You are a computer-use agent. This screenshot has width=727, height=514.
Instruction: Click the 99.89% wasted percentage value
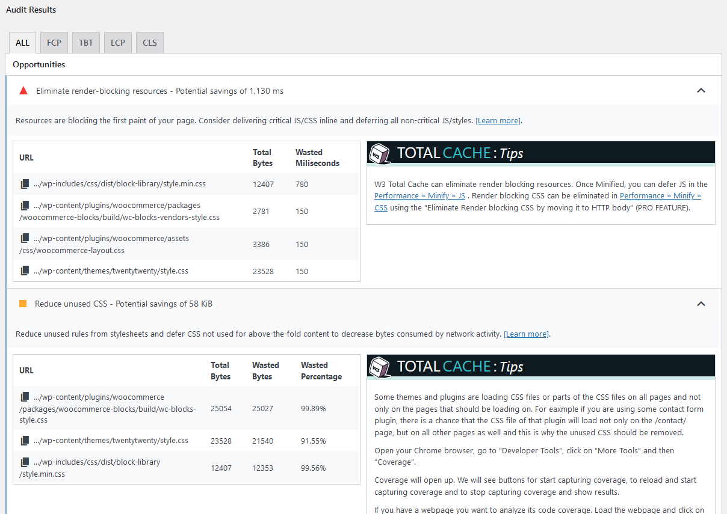(313, 409)
